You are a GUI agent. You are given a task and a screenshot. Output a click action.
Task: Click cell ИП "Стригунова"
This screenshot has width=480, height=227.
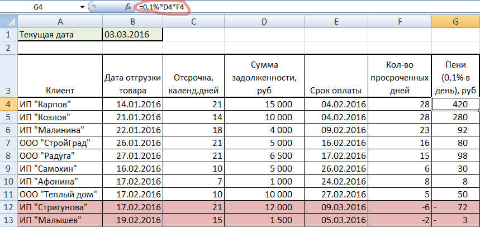click(x=60, y=207)
